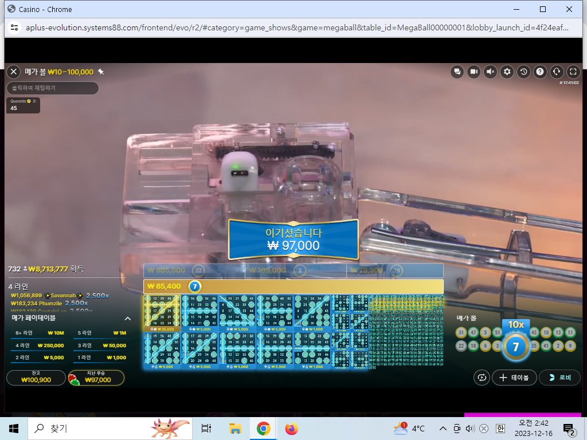Click the drawn ball number 51
Image resolution: width=587 pixels, height=440 pixels.
[497, 332]
